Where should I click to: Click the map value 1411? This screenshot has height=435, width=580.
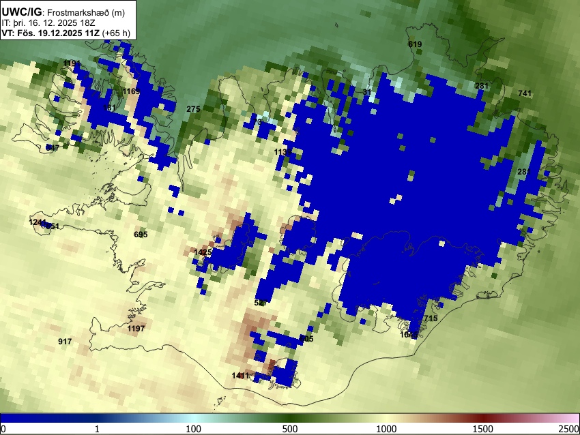pos(240,376)
